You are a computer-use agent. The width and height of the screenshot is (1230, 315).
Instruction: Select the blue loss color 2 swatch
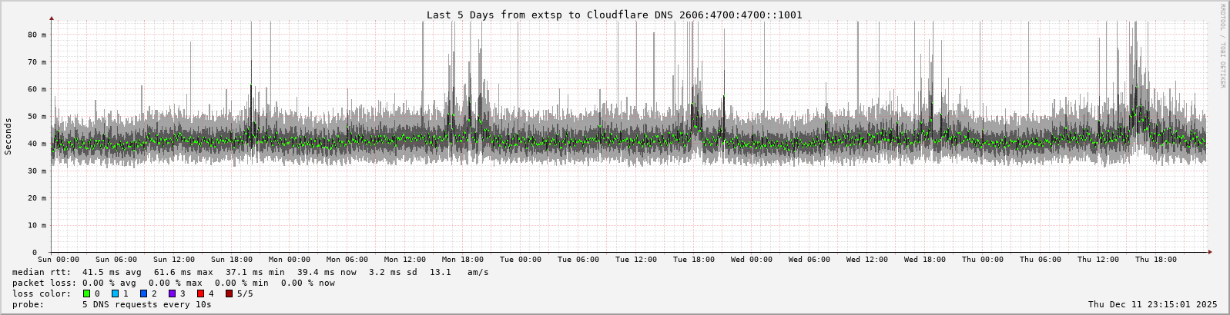point(143,293)
